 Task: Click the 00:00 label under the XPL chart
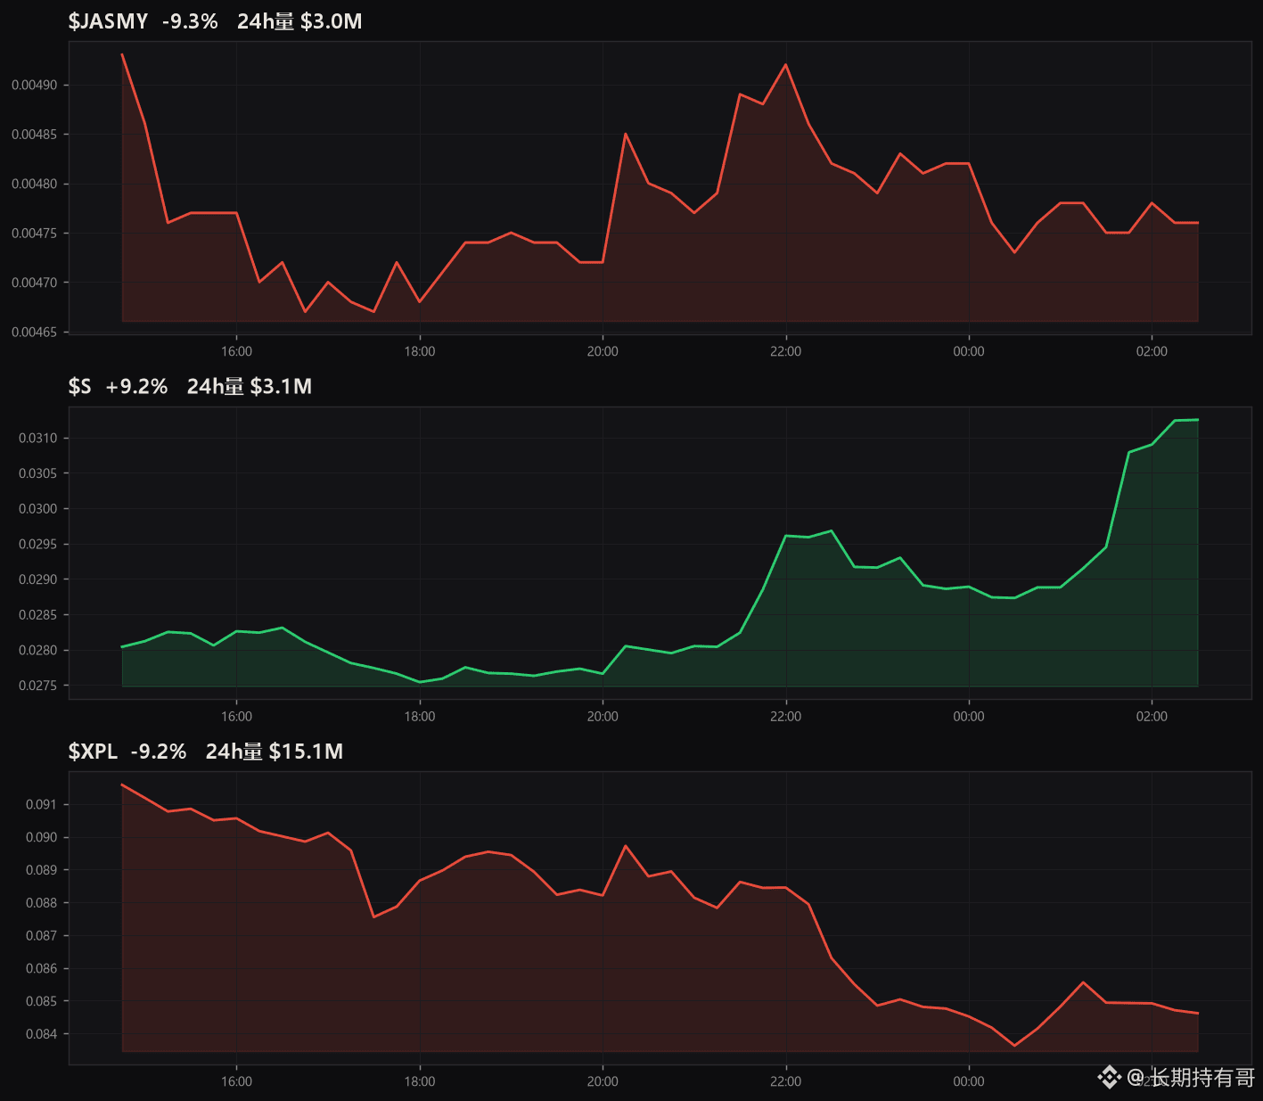pos(969,1081)
